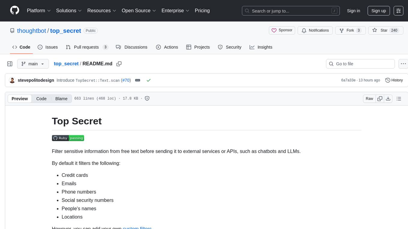Expand the Resources menu
The height and width of the screenshot is (229, 408).
point(102,10)
